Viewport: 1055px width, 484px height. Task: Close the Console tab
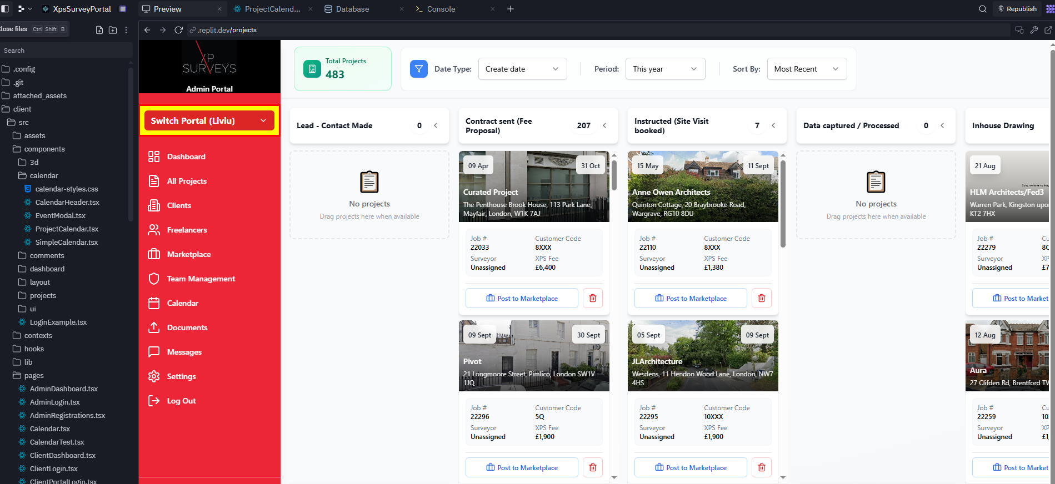tap(492, 9)
